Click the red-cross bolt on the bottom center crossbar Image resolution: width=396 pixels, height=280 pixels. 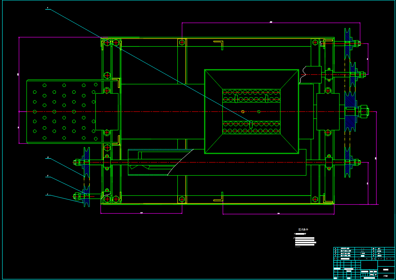coord(182,199)
